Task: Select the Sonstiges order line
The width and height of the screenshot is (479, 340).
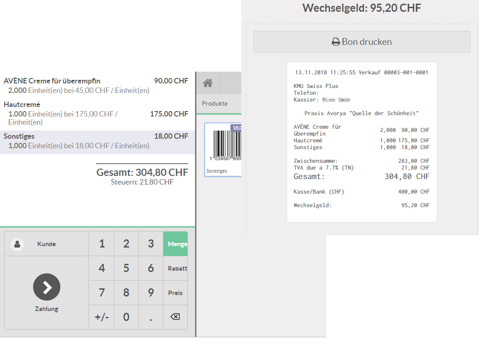Action: point(96,141)
